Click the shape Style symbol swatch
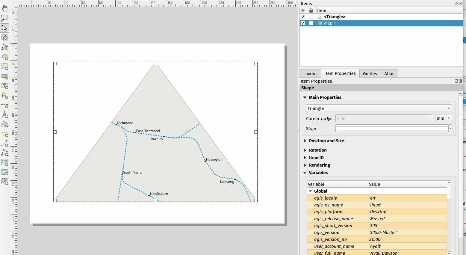The height and width of the screenshot is (255, 466). click(x=392, y=129)
